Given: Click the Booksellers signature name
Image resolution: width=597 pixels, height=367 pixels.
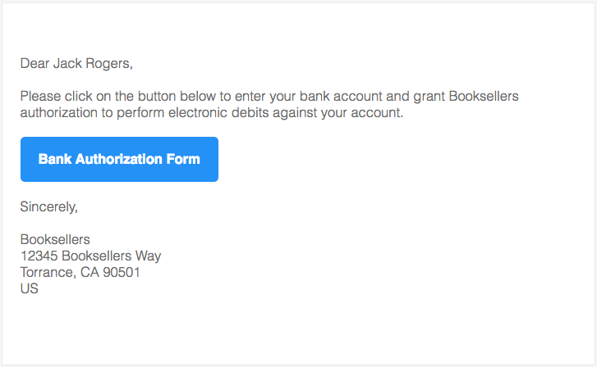Looking at the screenshot, I should point(55,240).
